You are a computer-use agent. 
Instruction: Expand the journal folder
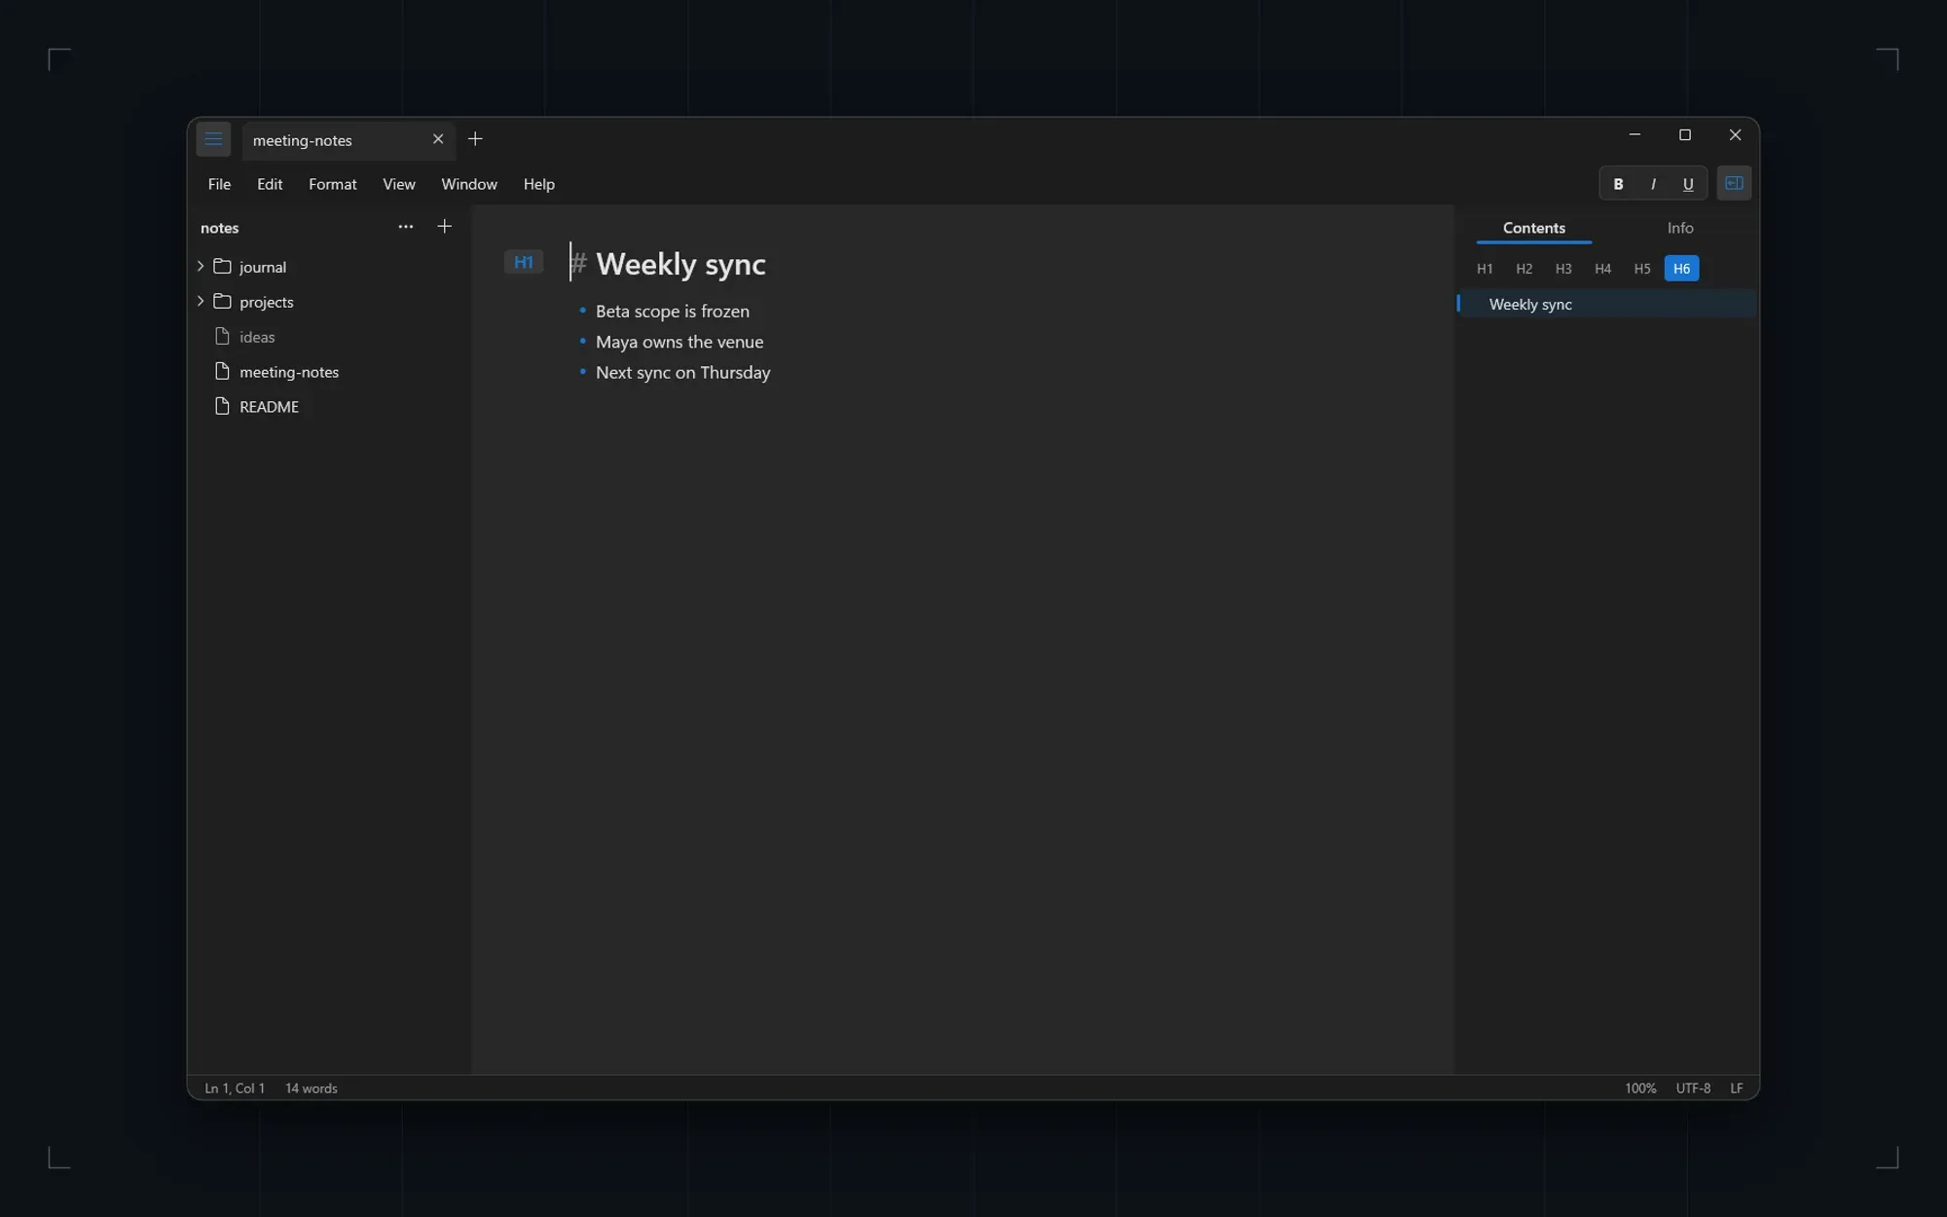coord(201,266)
